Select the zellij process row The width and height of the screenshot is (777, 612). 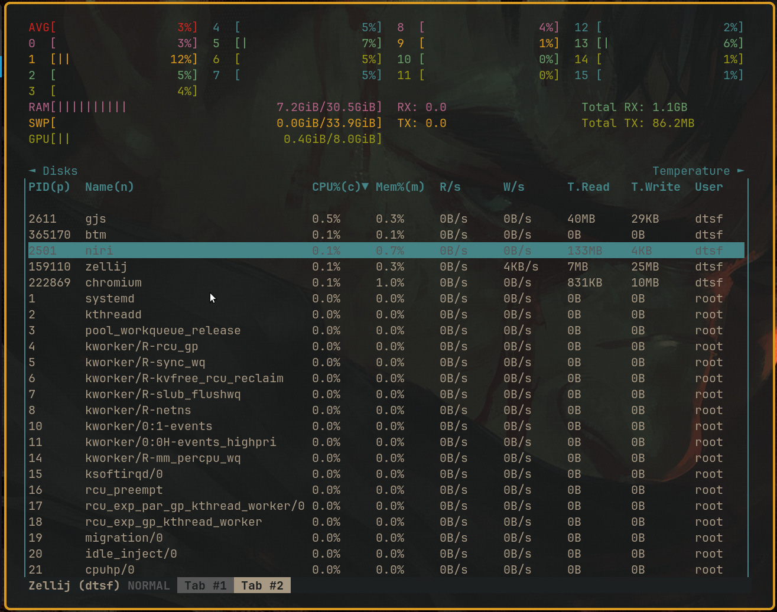pyautogui.click(x=386, y=267)
